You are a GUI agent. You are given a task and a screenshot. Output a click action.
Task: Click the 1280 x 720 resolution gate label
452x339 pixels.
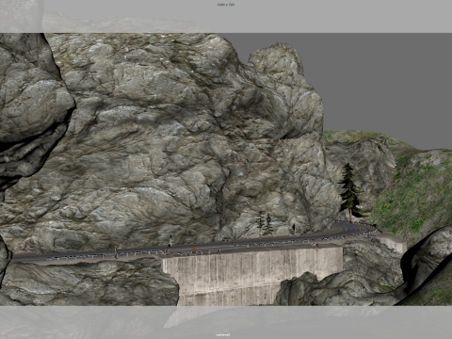[x=225, y=5]
